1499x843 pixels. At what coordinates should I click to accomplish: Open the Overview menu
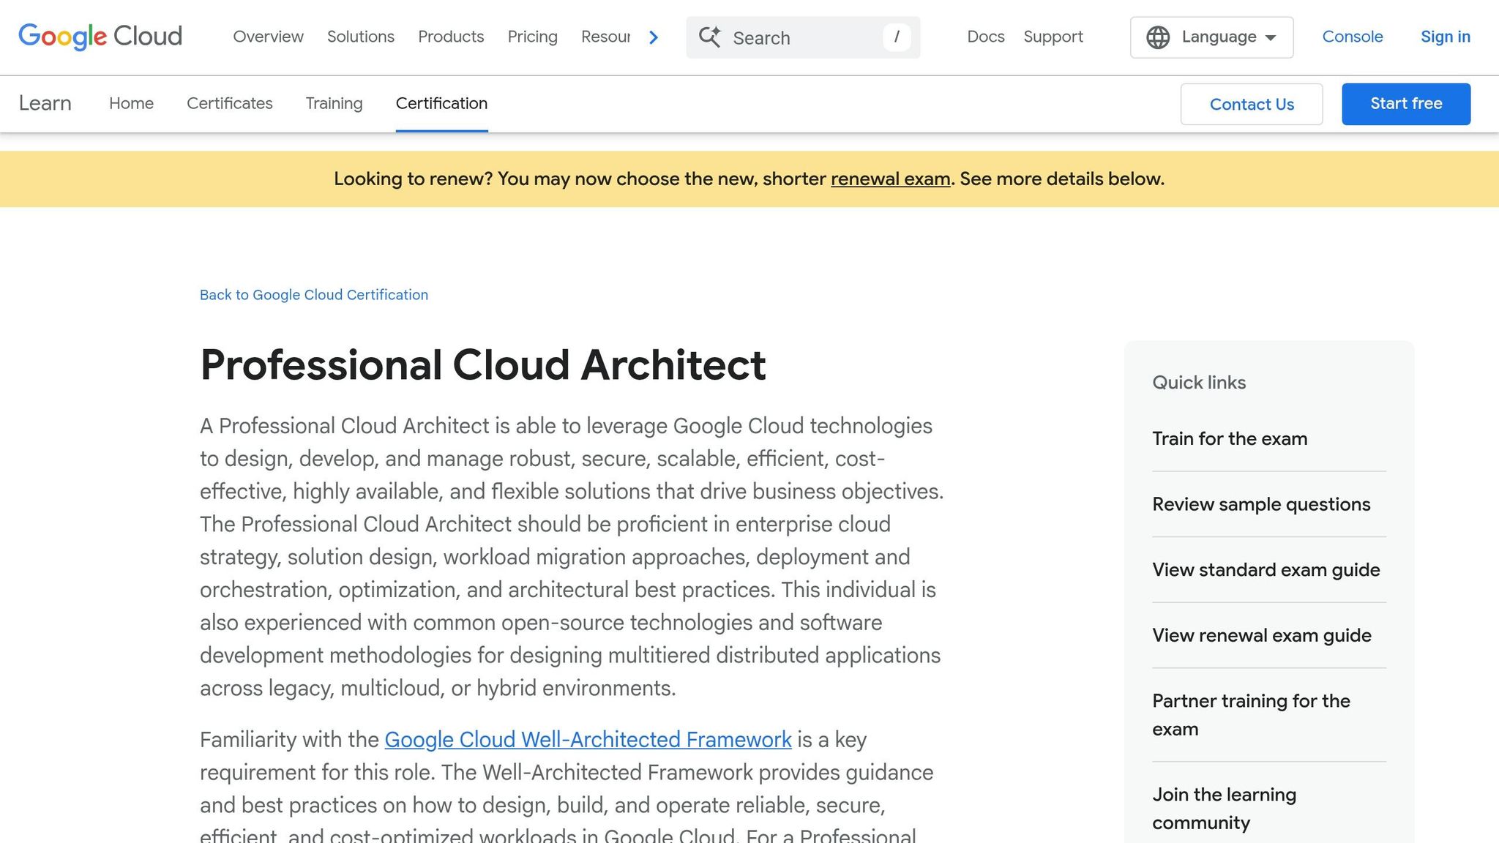point(268,37)
